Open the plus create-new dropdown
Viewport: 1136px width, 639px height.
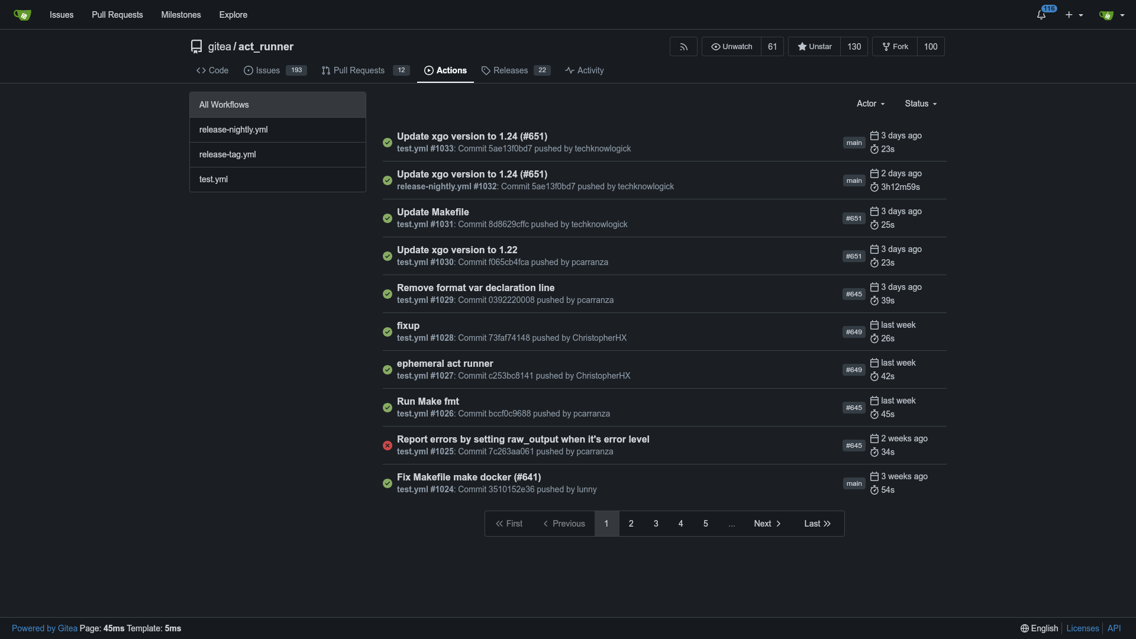[1074, 15]
